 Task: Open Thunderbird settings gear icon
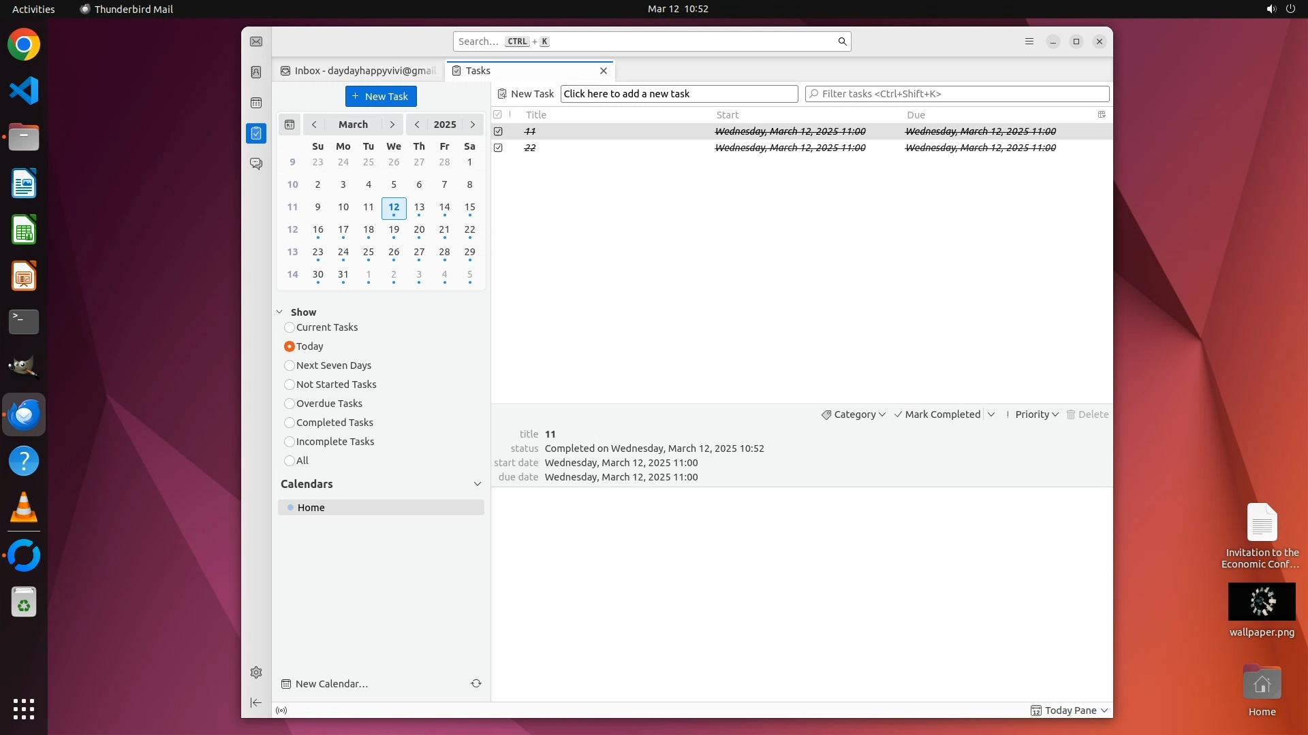[256, 672]
